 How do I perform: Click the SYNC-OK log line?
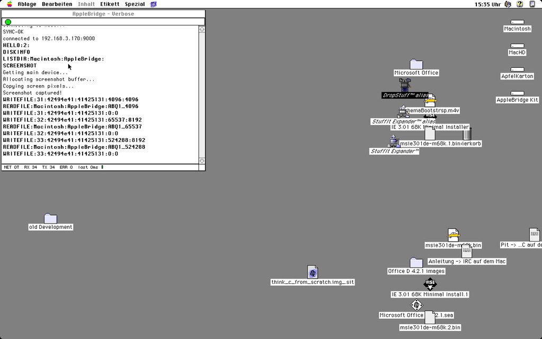pyautogui.click(x=13, y=32)
